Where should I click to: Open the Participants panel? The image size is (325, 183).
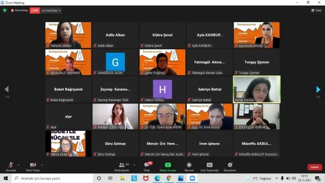(122, 167)
